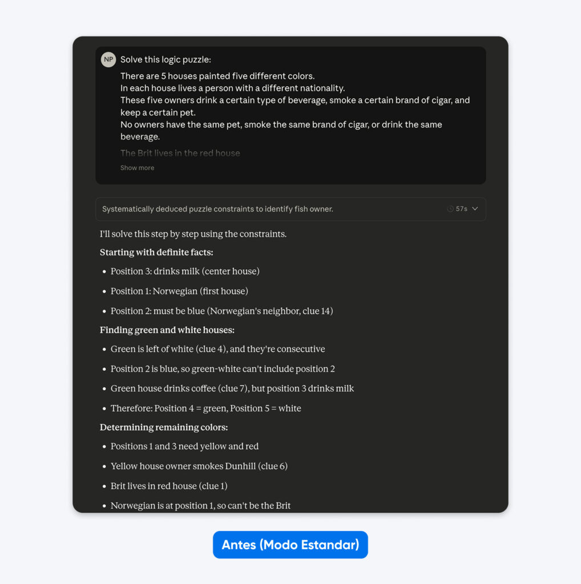
Task: Click the 'Position 1: Norwegian' bullet
Action: tap(179, 291)
